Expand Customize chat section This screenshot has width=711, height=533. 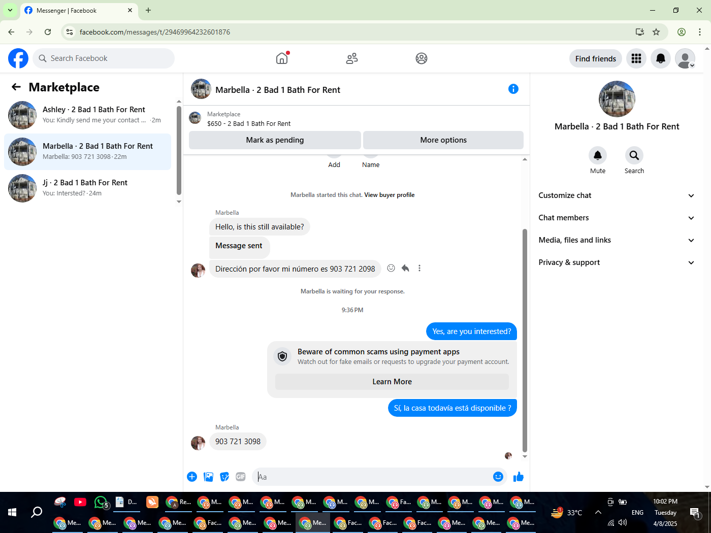click(x=617, y=195)
